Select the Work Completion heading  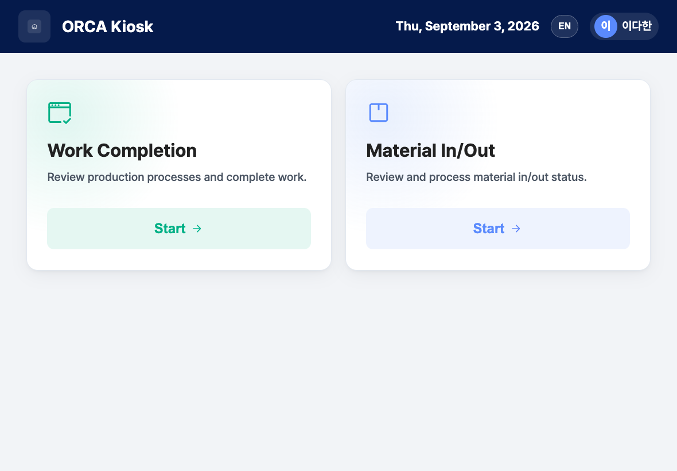click(x=122, y=150)
